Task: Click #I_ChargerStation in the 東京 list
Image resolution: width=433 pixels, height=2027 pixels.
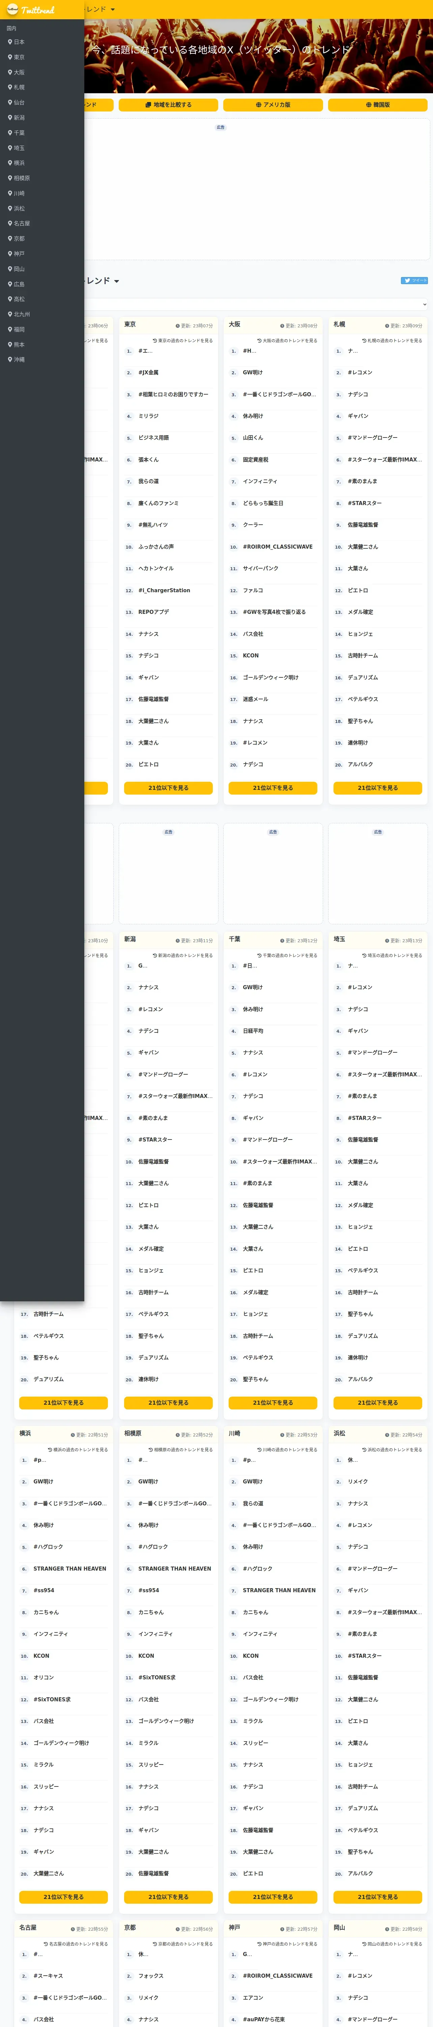Action: (164, 590)
